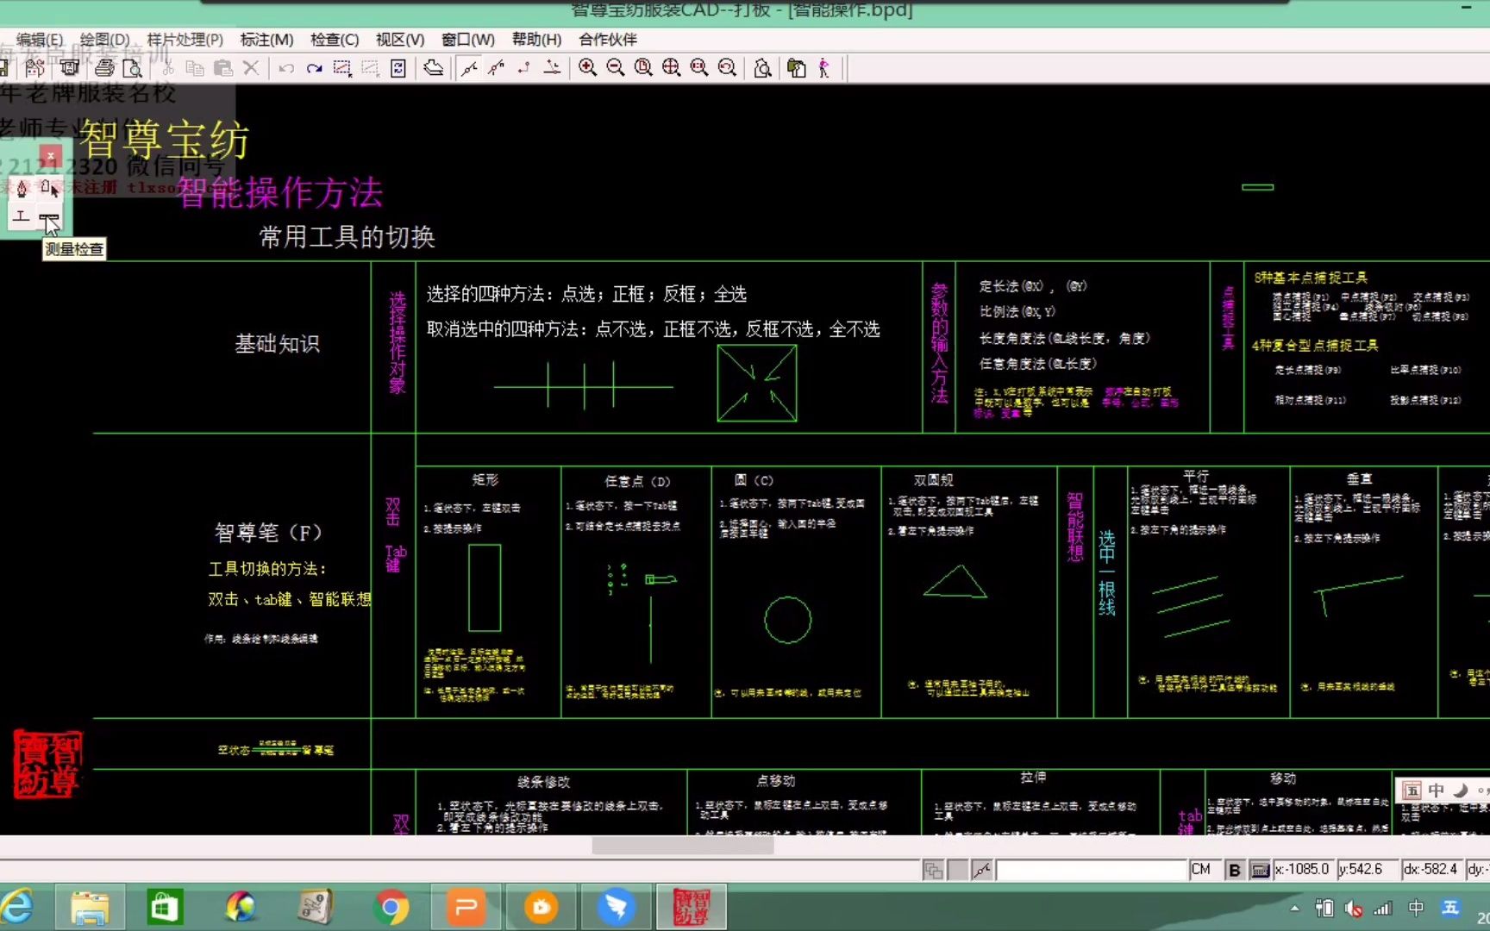The width and height of the screenshot is (1490, 931).
Task: Open Windows Store from taskbar
Action: [164, 908]
